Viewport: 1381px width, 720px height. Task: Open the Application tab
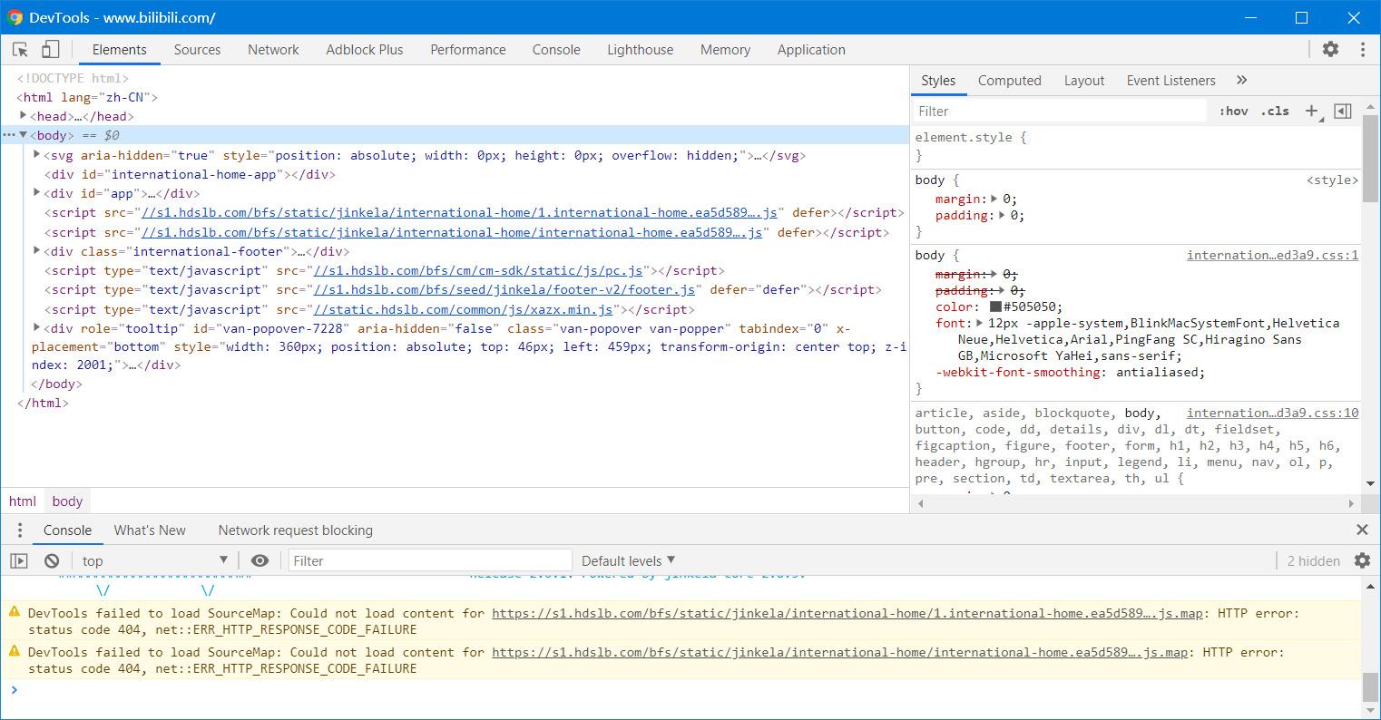pos(811,50)
